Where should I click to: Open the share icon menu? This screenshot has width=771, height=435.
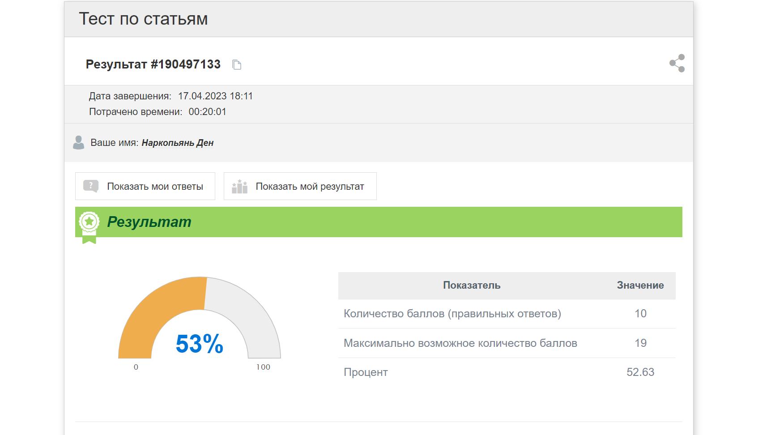677,63
